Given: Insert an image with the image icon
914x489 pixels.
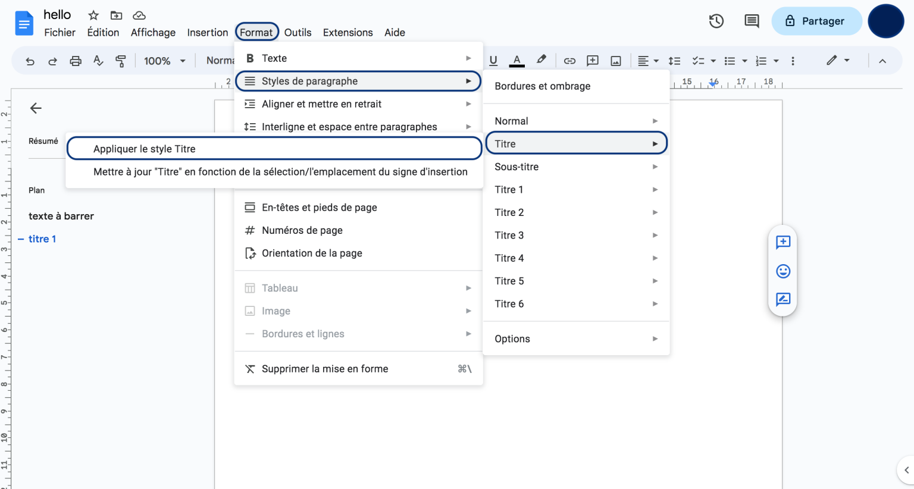Looking at the screenshot, I should tap(616, 60).
